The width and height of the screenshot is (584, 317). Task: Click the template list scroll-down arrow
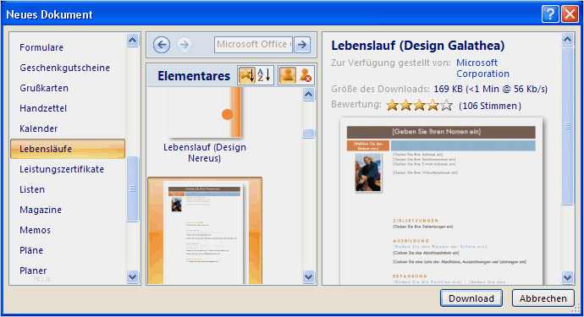tap(308, 276)
